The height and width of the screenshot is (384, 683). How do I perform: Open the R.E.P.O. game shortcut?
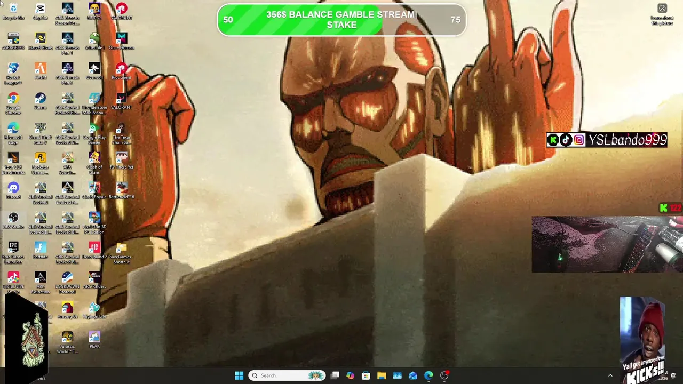point(94,12)
